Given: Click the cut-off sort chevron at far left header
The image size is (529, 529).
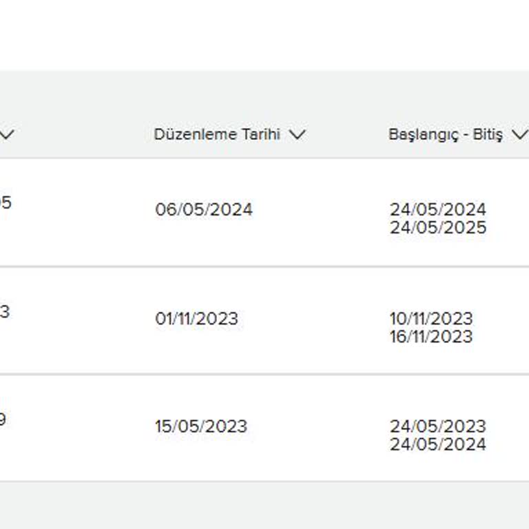Looking at the screenshot, I should (x=7, y=135).
